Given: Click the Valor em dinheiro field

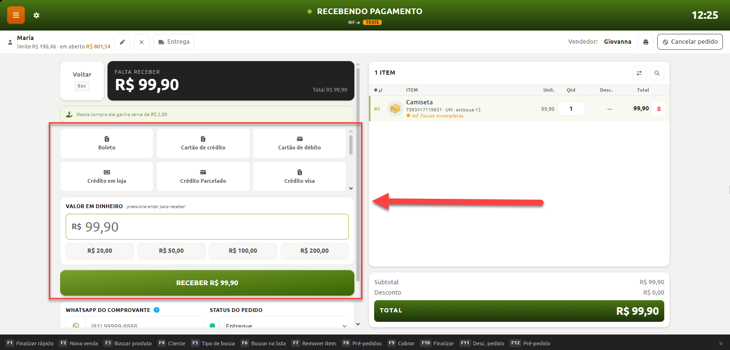Looking at the screenshot, I should pyautogui.click(x=207, y=227).
